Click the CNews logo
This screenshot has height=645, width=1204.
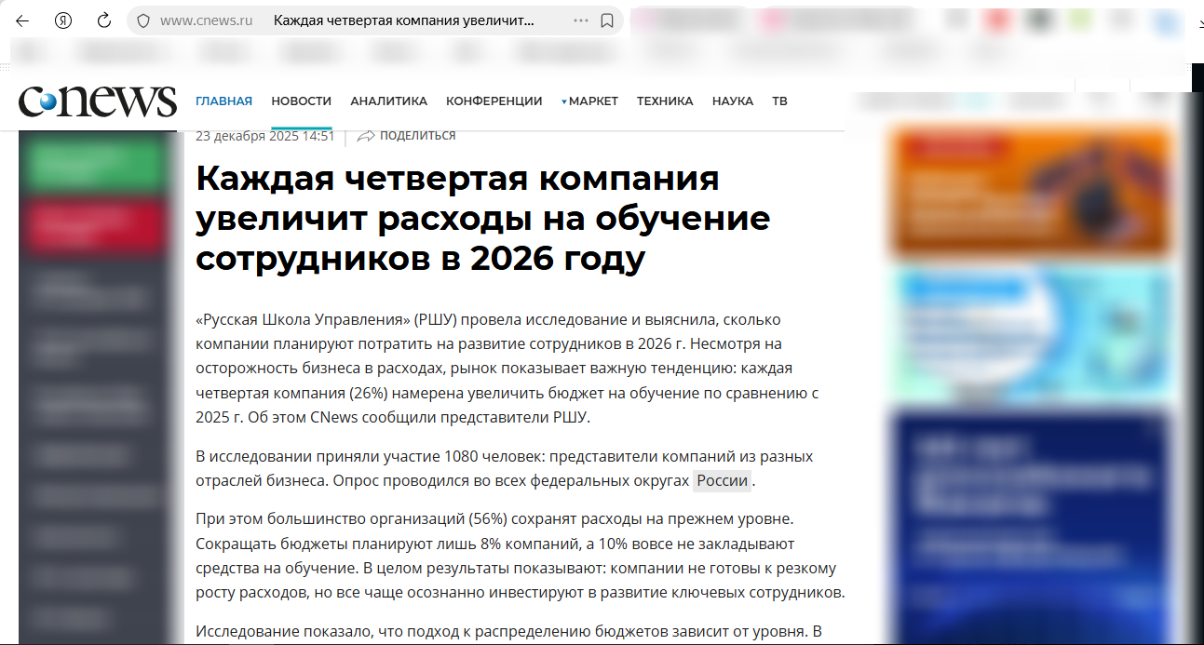pos(98,101)
